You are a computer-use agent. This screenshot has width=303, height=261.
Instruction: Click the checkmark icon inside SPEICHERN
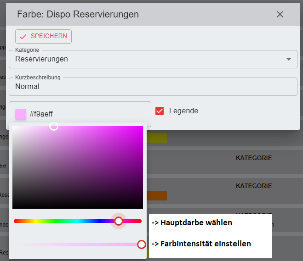point(23,37)
